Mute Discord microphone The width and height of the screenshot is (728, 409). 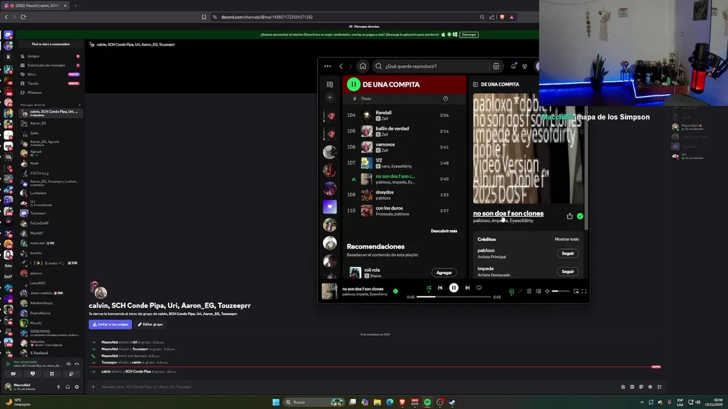[58, 387]
